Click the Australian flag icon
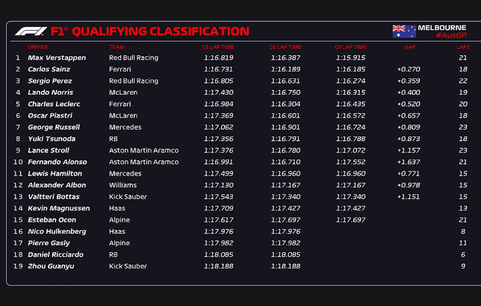Screen dimensions: 481x306 point(404,31)
